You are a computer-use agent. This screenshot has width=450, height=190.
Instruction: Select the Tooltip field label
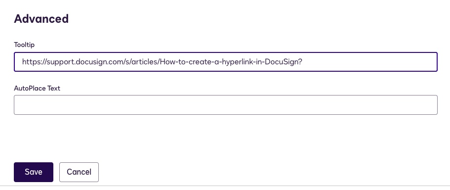(x=24, y=45)
